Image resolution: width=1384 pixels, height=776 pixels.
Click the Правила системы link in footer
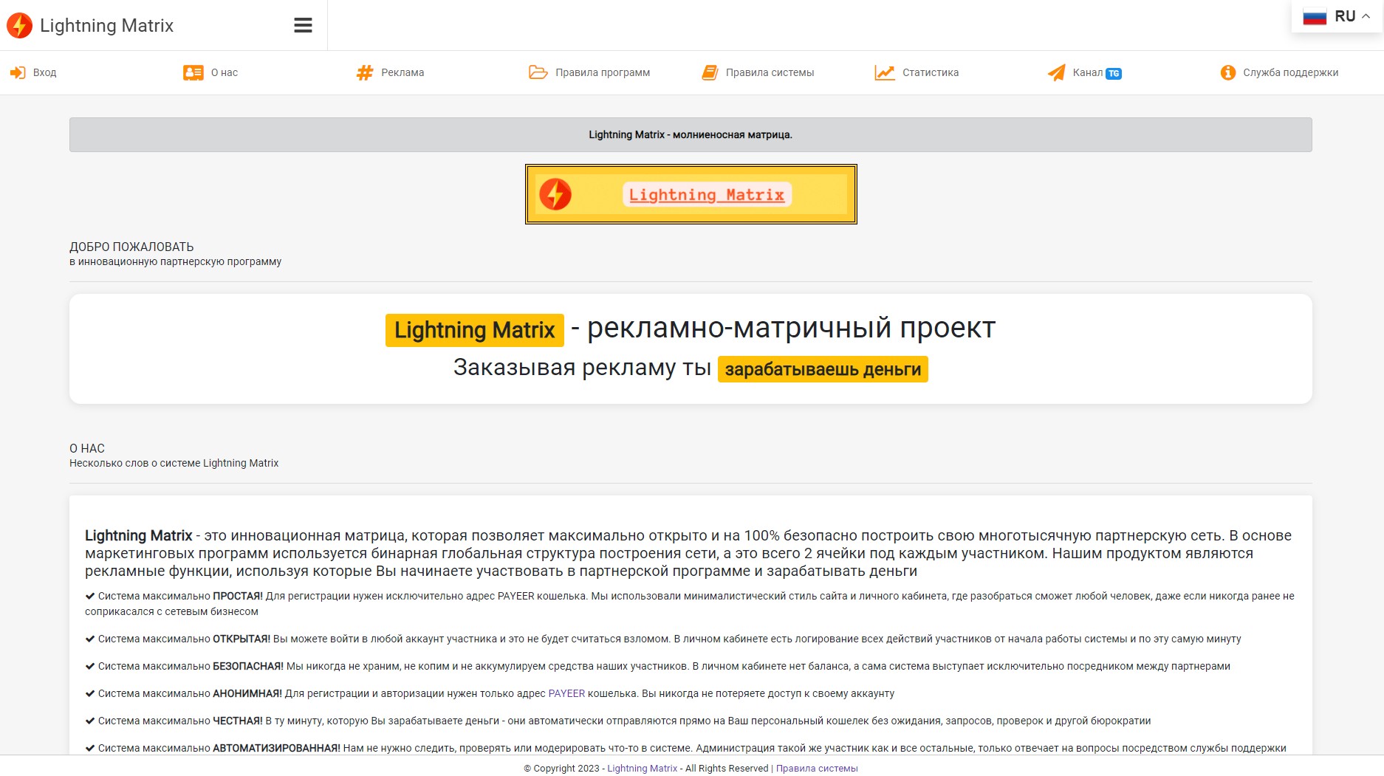tap(817, 768)
